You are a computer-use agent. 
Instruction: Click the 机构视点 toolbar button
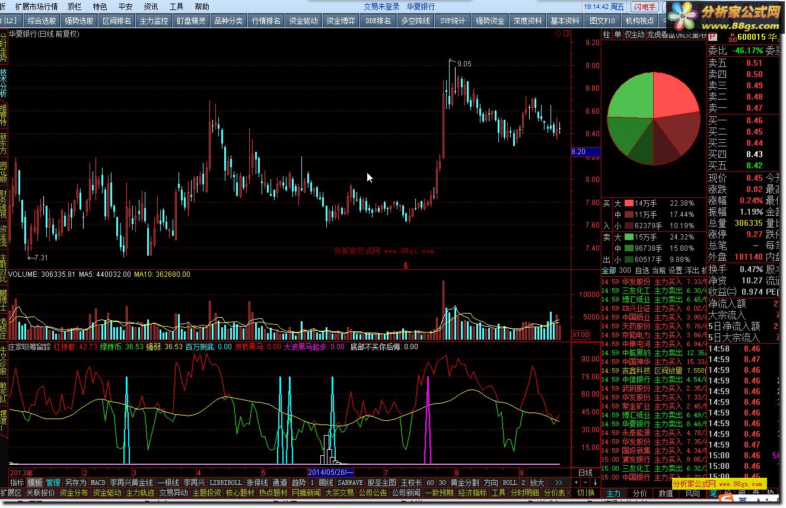[x=639, y=21]
